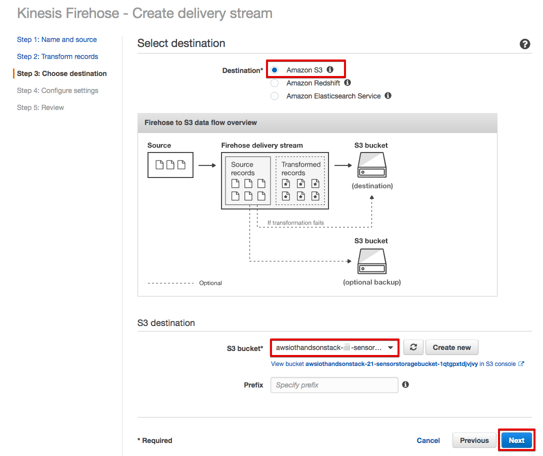Select Step 5: Review
Image resolution: width=543 pixels, height=456 pixels.
tap(40, 107)
